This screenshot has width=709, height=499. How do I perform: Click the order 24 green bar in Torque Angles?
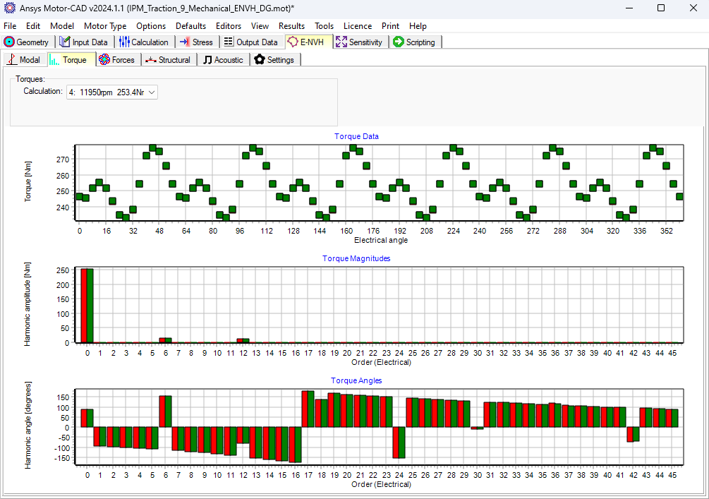(x=402, y=443)
